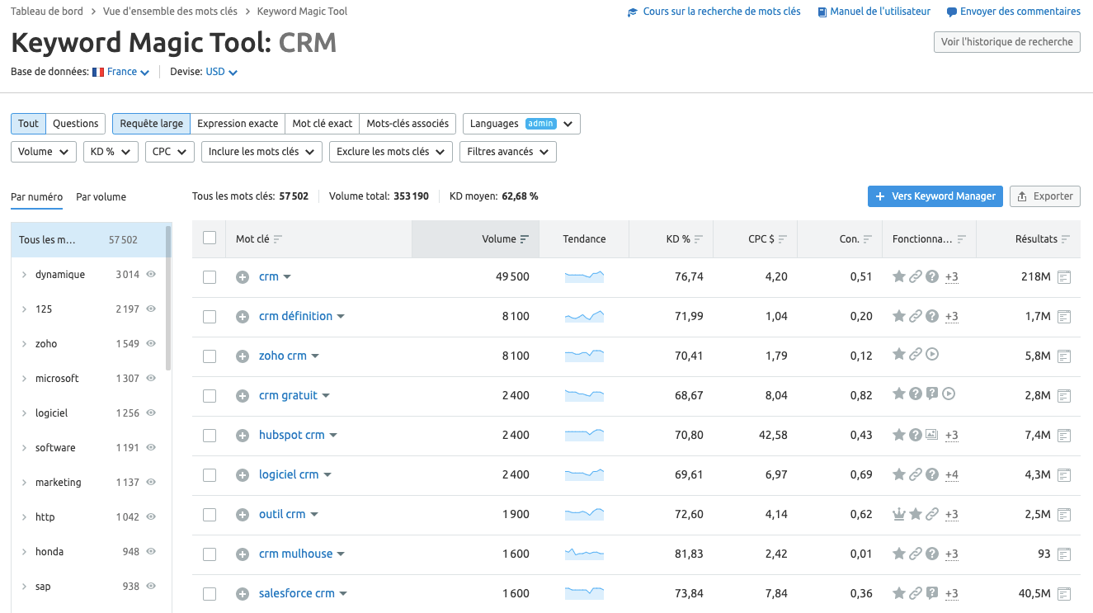Sort by the Volume column sort icon
Viewport: 1093px width, 613px height.
[525, 239]
